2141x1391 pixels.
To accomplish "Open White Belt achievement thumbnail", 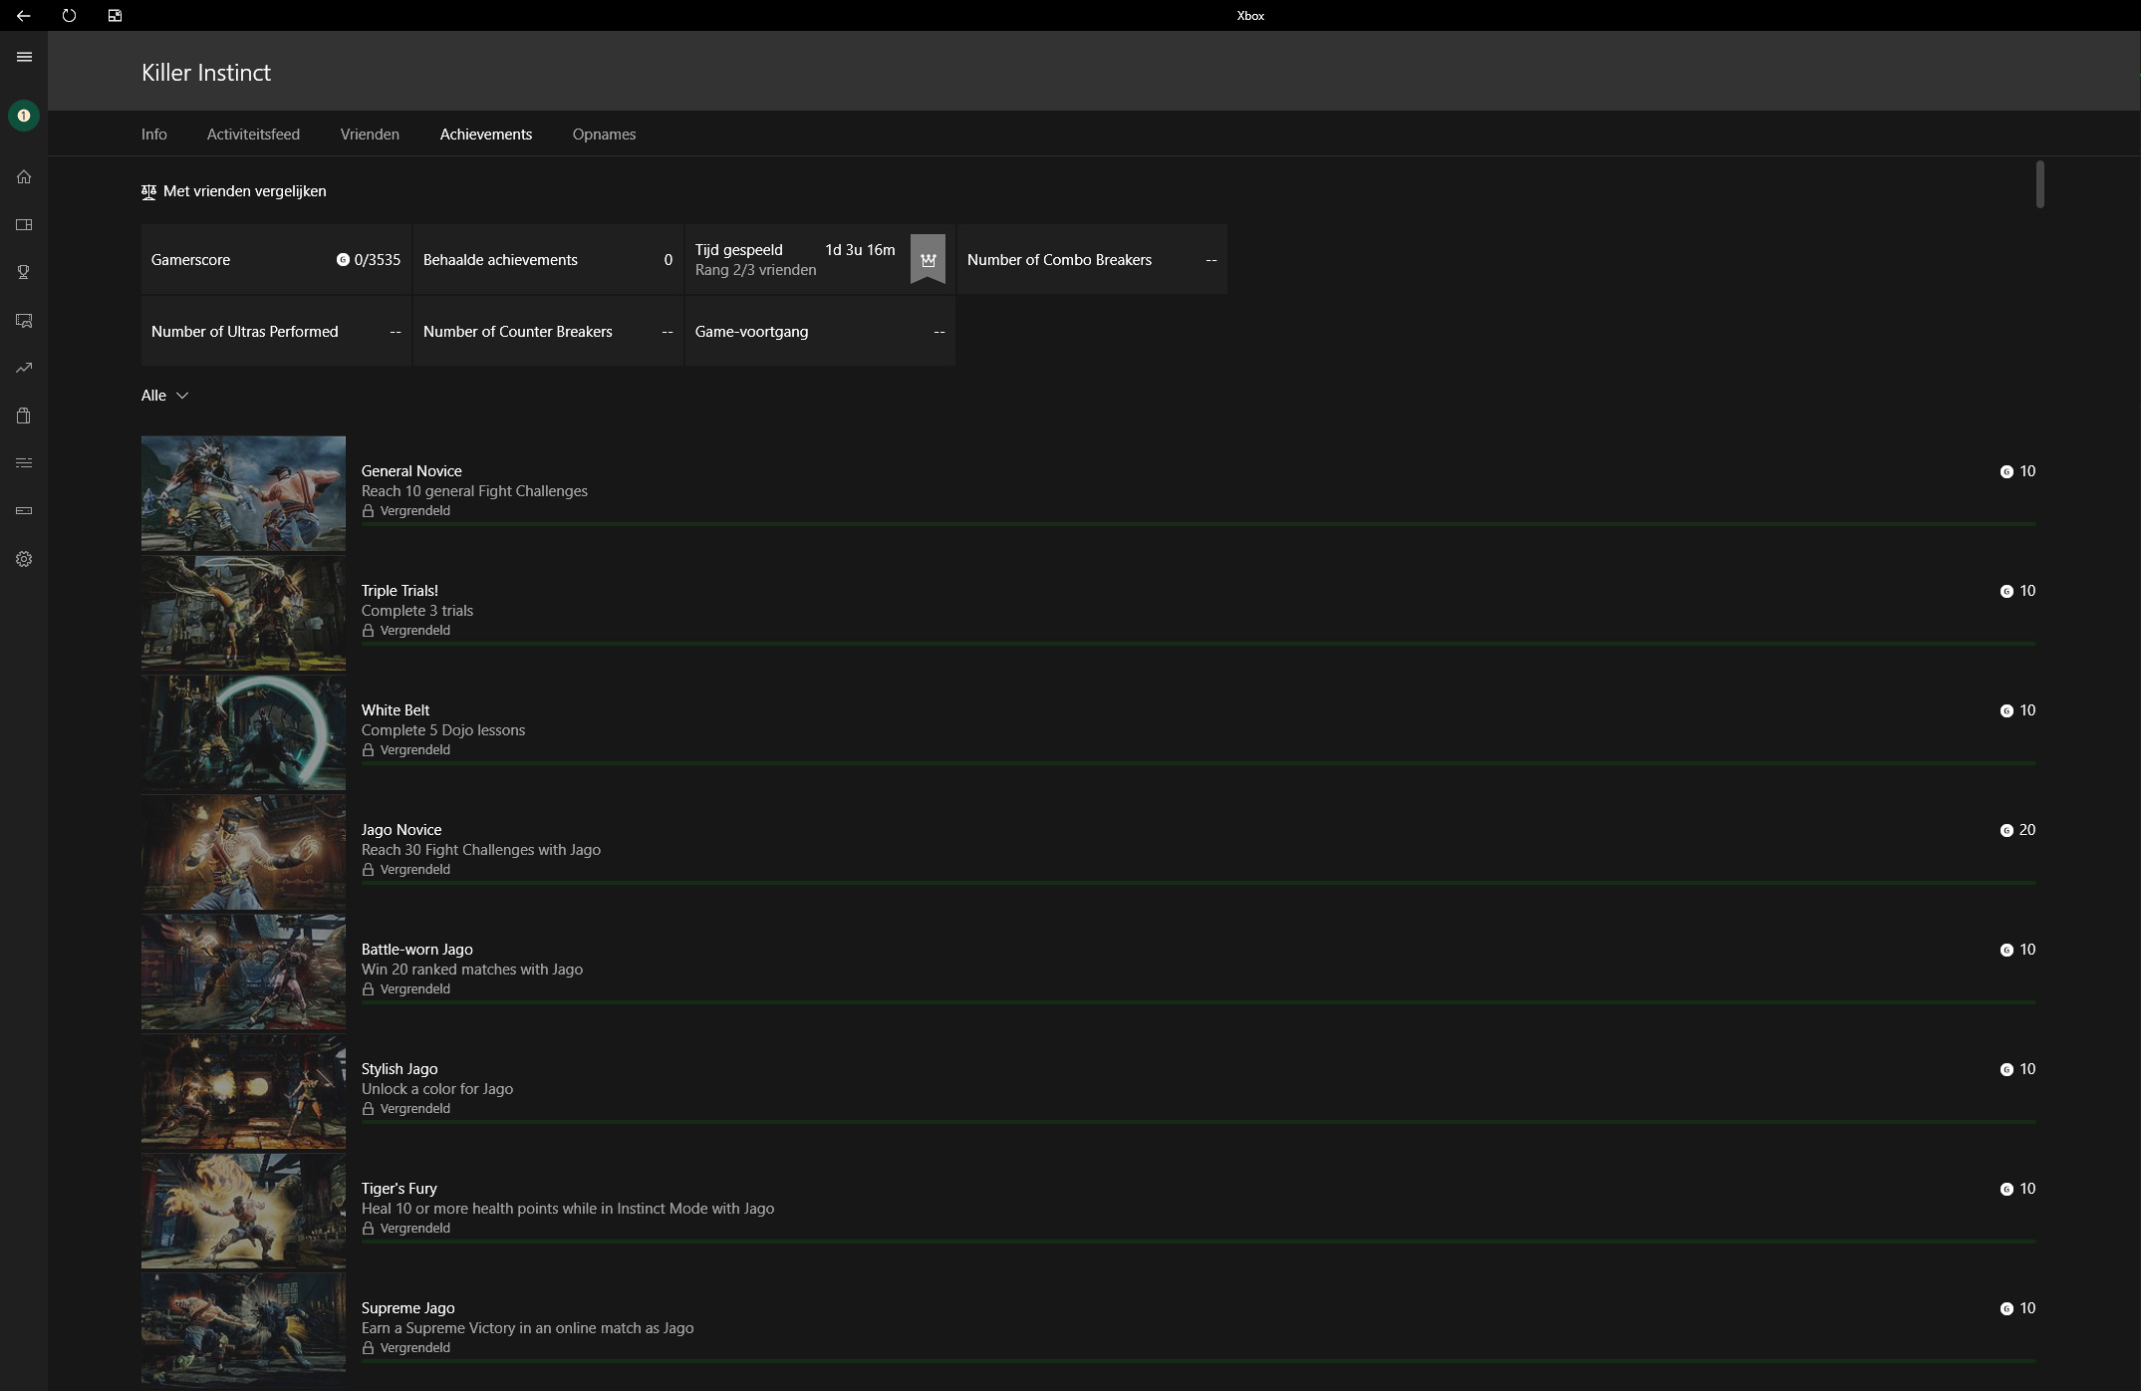I will pyautogui.click(x=243, y=732).
